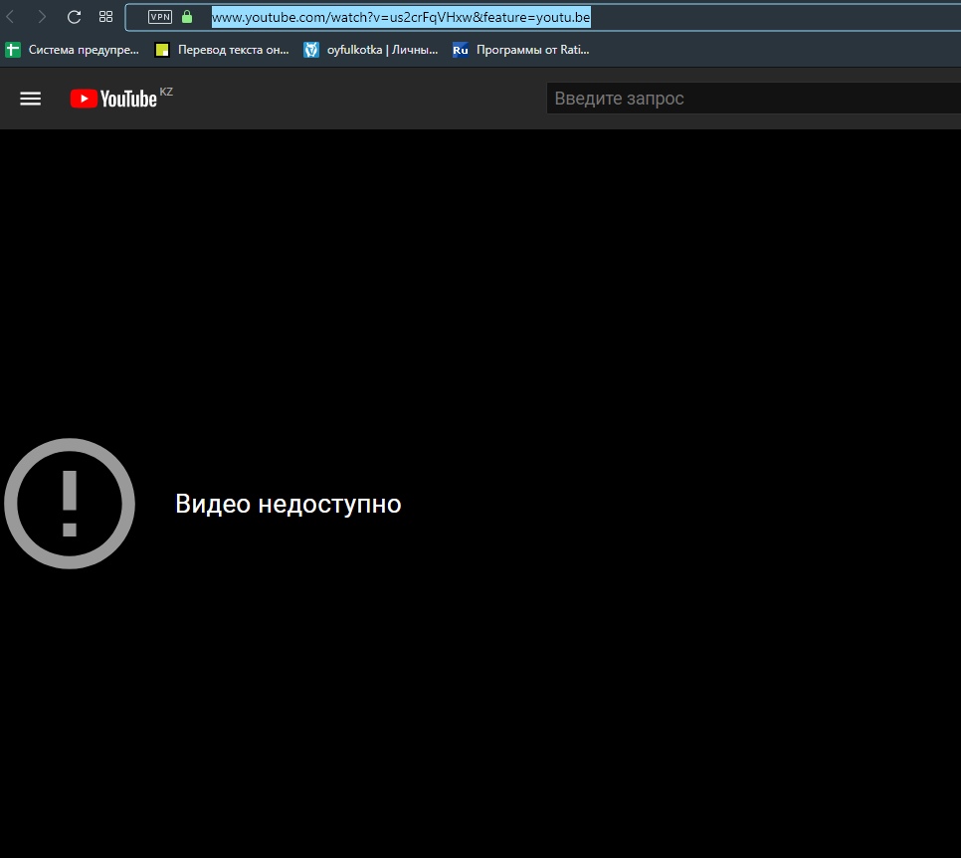Image resolution: width=961 pixels, height=858 pixels.
Task: Click the exclamation mark error icon
Action: tap(70, 504)
